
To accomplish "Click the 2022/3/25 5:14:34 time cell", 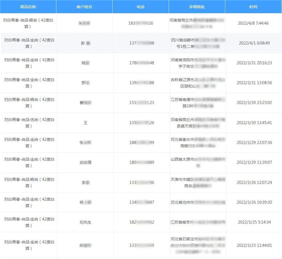I will pos(253,222).
